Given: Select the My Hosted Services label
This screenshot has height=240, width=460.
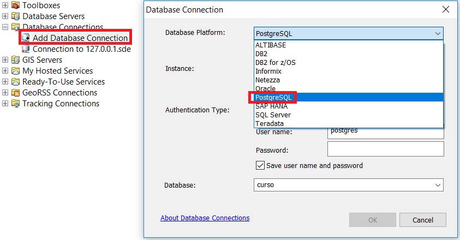Looking at the screenshot, I should [x=57, y=71].
